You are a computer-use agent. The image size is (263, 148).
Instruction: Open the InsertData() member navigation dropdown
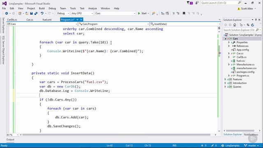point(185,24)
